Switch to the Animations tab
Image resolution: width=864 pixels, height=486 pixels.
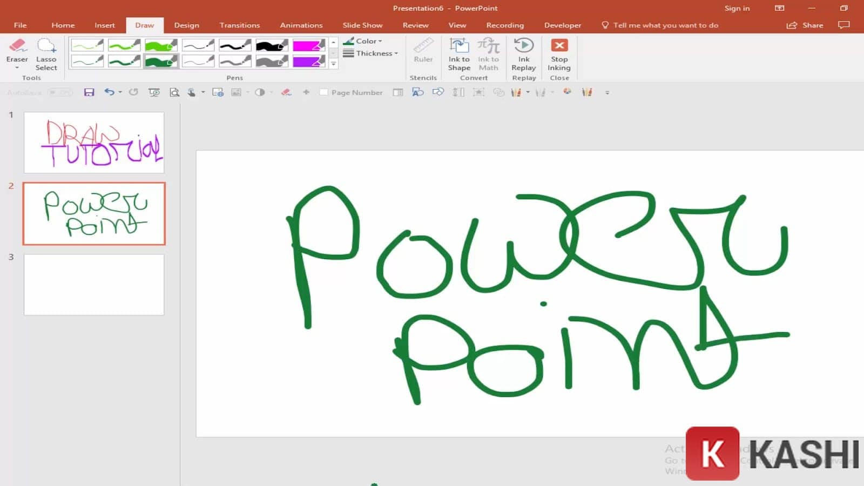point(301,25)
